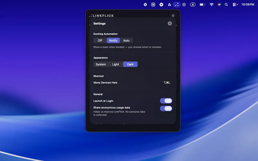Check battery status in menu bar
Image resolution: width=258 pixels, height=161 pixels.
203,5
